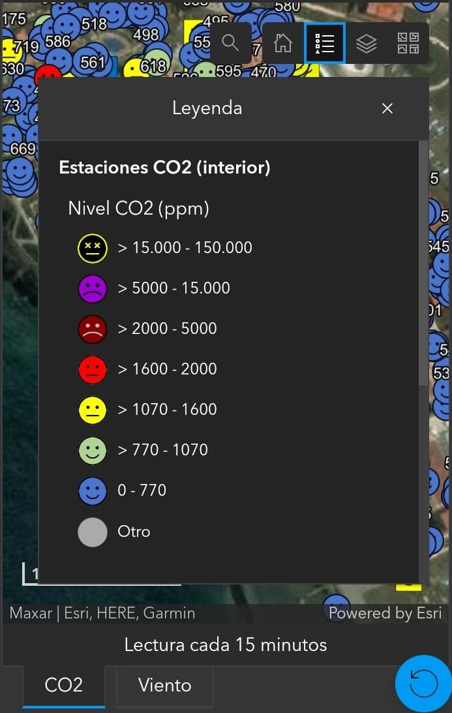Open the basemap gallery grid icon

(x=408, y=44)
